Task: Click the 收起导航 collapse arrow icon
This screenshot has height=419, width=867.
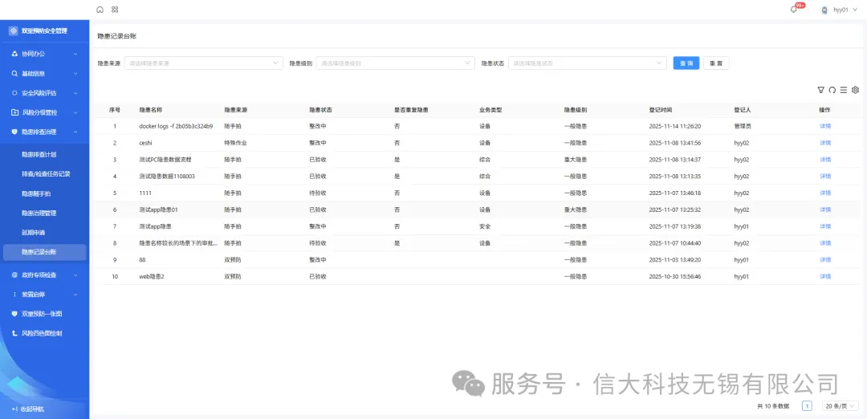Action: pos(14,409)
